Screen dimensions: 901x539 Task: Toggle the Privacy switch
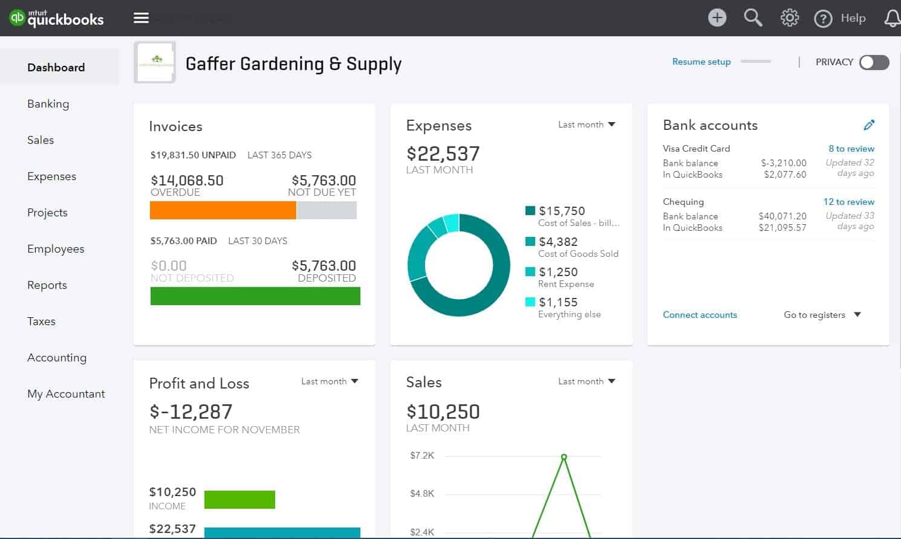[x=874, y=62]
